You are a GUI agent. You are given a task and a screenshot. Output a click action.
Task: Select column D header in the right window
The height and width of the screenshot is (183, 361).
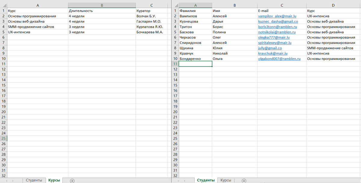(333, 5)
